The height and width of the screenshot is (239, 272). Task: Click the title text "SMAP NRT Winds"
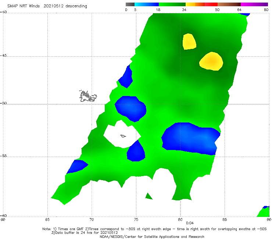coord(24,6)
